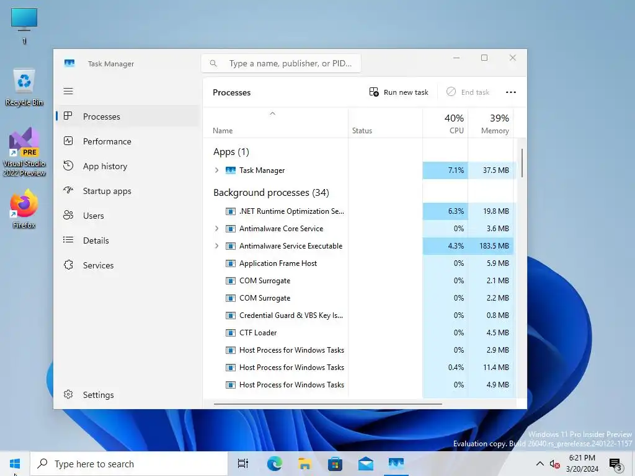
Task: Sort by the Memory column header
Action: pos(491,123)
